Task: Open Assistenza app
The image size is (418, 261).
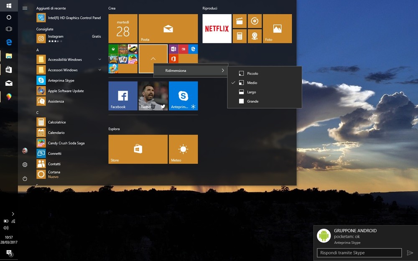Action: tap(69, 101)
